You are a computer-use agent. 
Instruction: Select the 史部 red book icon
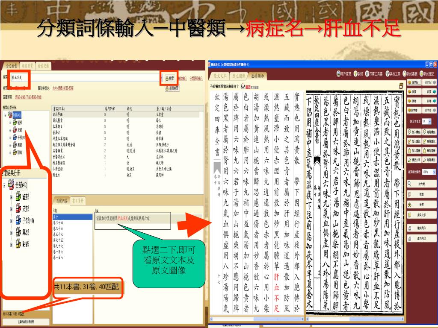(15, 130)
